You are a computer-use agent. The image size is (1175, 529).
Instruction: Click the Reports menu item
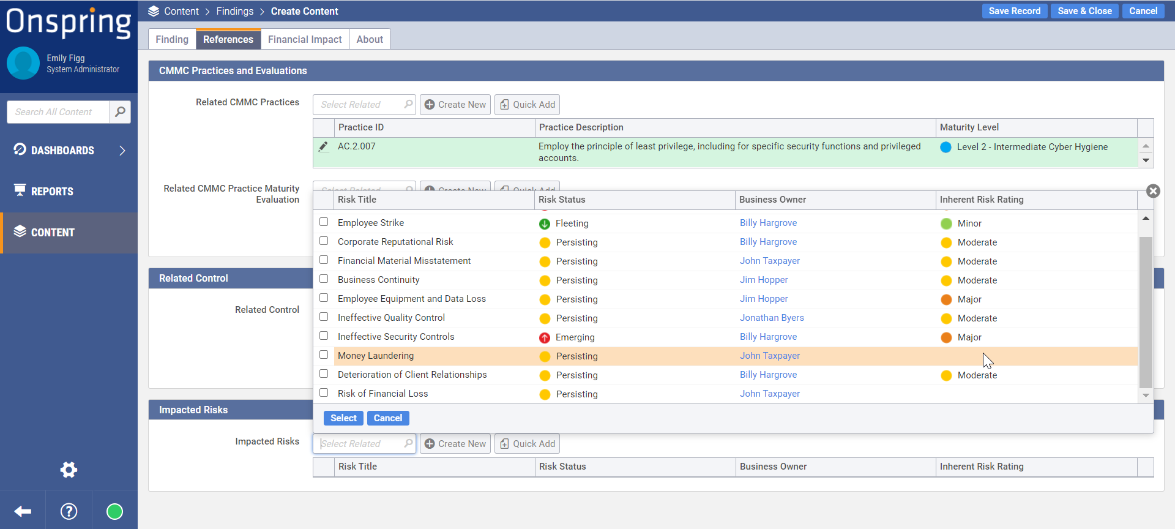[69, 191]
